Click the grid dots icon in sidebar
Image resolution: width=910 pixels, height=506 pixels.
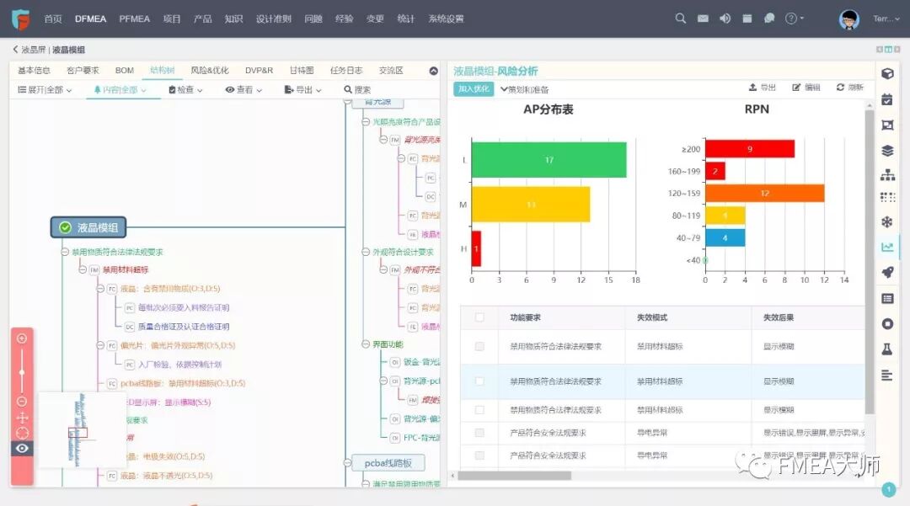coord(886,198)
